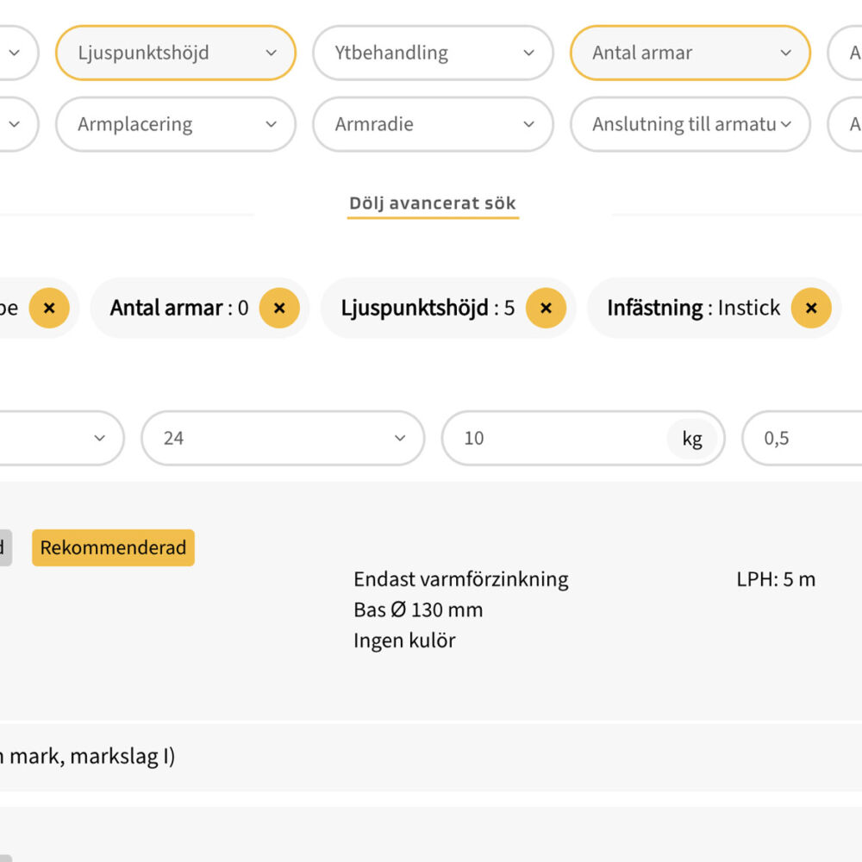Select the Armplacering filter
This screenshot has height=862, width=862.
175,124
